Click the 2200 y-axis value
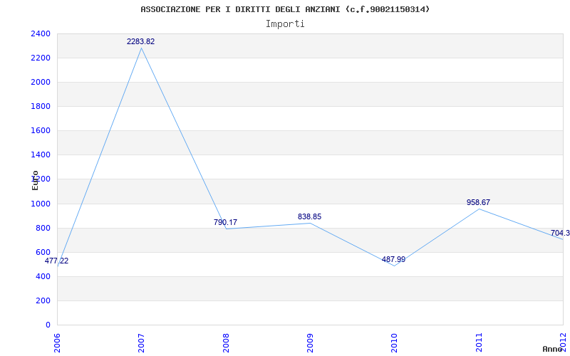The image size is (570, 356). click(x=41, y=58)
